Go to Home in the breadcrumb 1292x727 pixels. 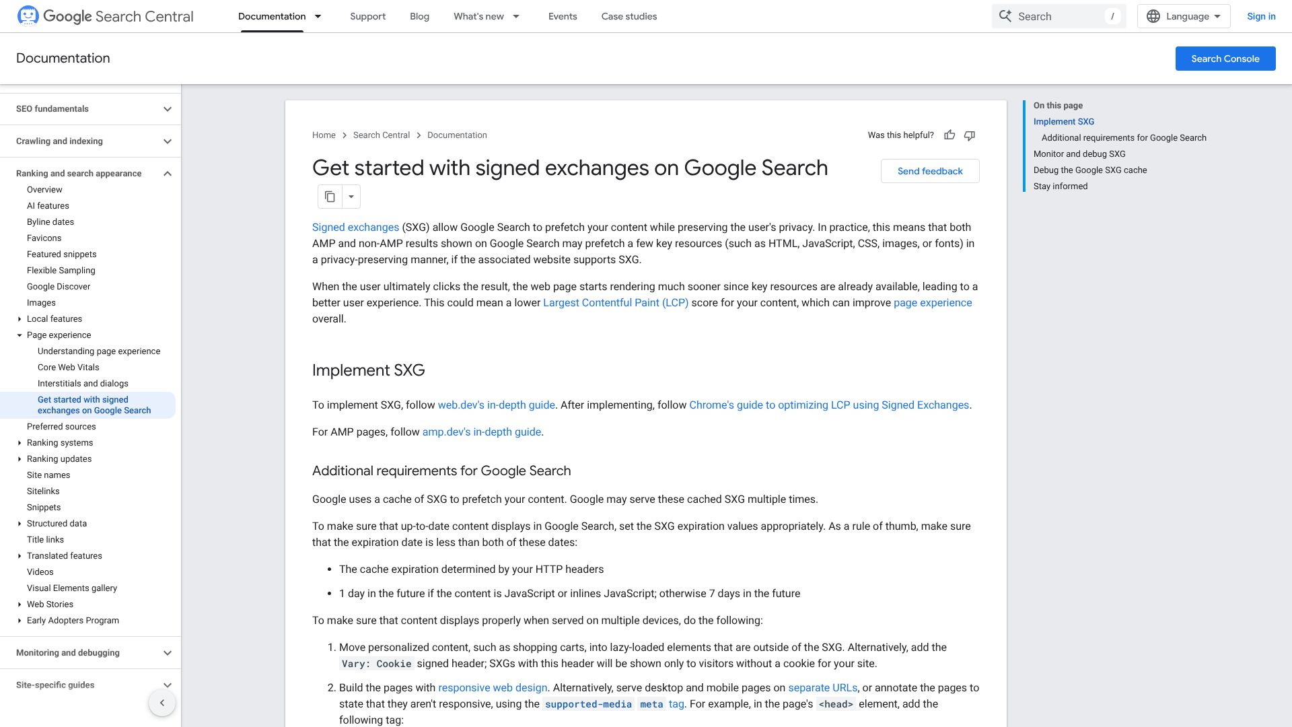[x=324, y=135]
